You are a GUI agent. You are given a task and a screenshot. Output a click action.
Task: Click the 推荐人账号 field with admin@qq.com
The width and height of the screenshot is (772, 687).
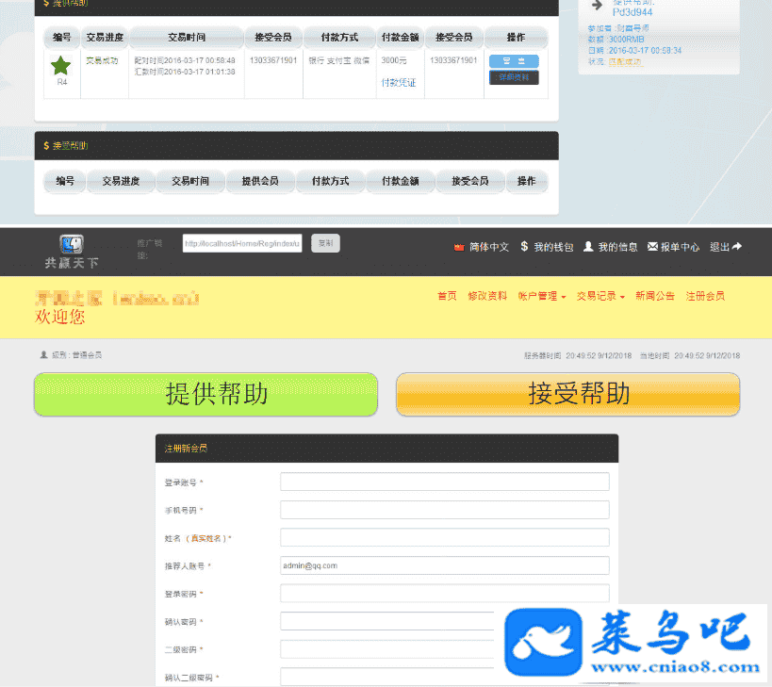click(x=445, y=565)
